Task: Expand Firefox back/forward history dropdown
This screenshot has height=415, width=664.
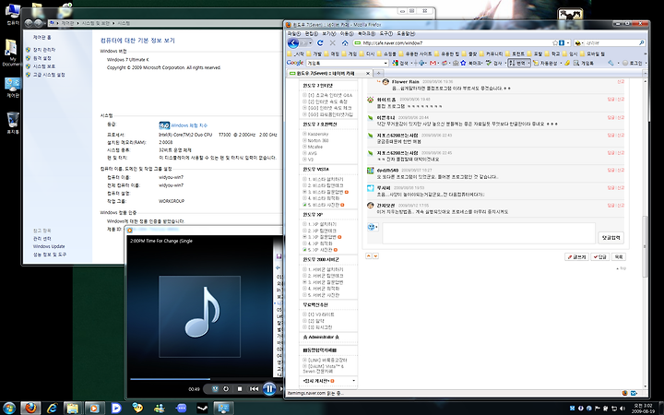Action: (x=311, y=42)
